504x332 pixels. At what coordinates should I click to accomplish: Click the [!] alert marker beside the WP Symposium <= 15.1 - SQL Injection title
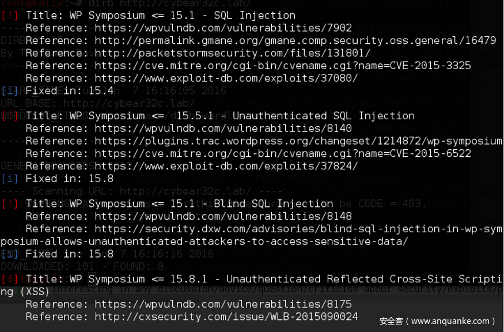10,15
